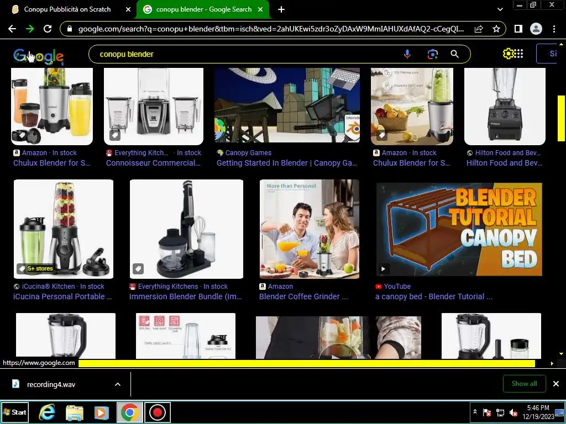The image size is (566, 424).
Task: Click the horizontal scroll right arrow
Action: click(x=552, y=363)
